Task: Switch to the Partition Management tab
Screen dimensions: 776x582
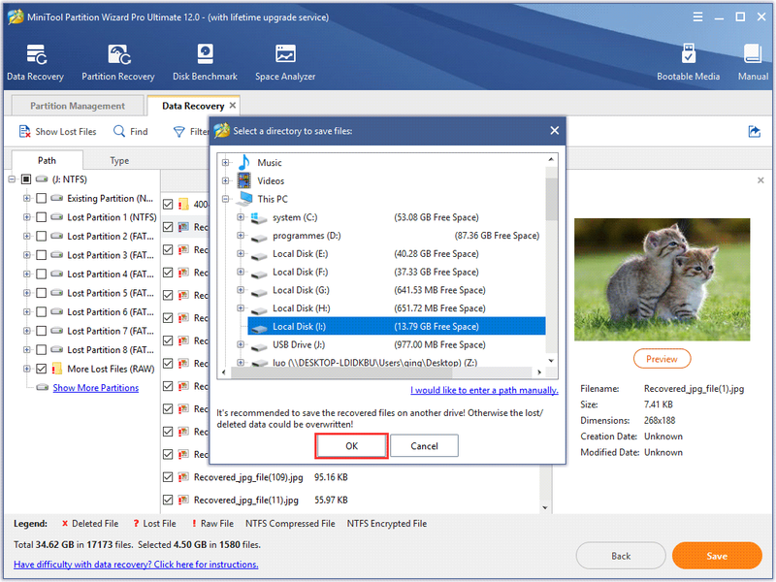Action: 78,106
